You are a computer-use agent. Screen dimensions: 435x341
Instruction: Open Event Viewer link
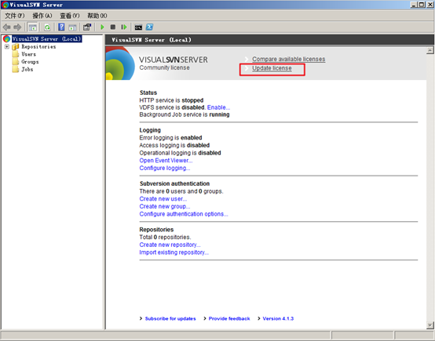(x=166, y=161)
